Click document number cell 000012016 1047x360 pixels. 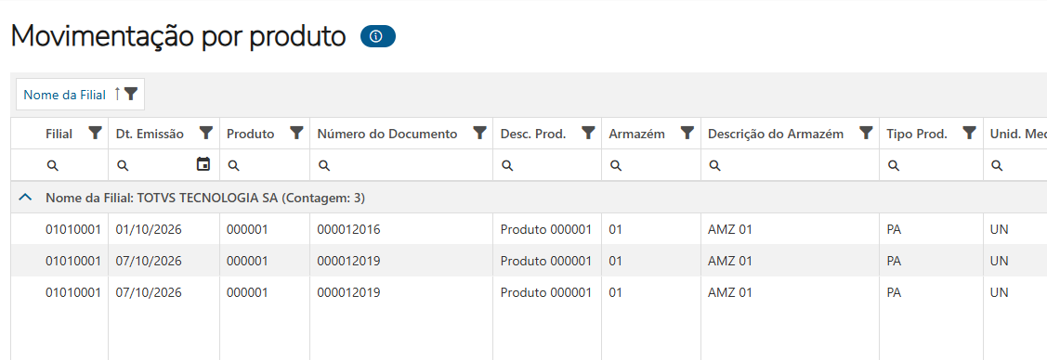click(348, 229)
